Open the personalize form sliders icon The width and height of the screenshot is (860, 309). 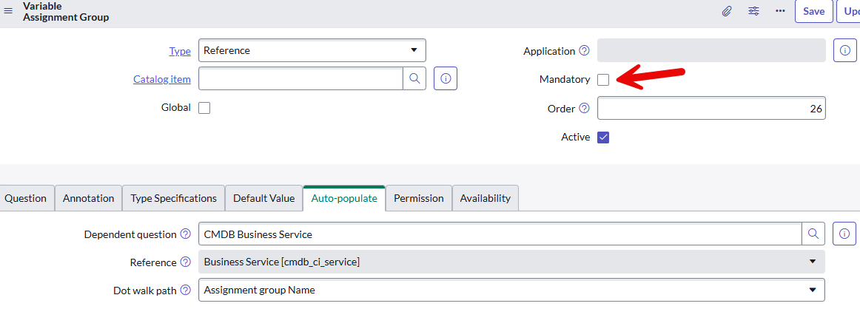click(753, 12)
